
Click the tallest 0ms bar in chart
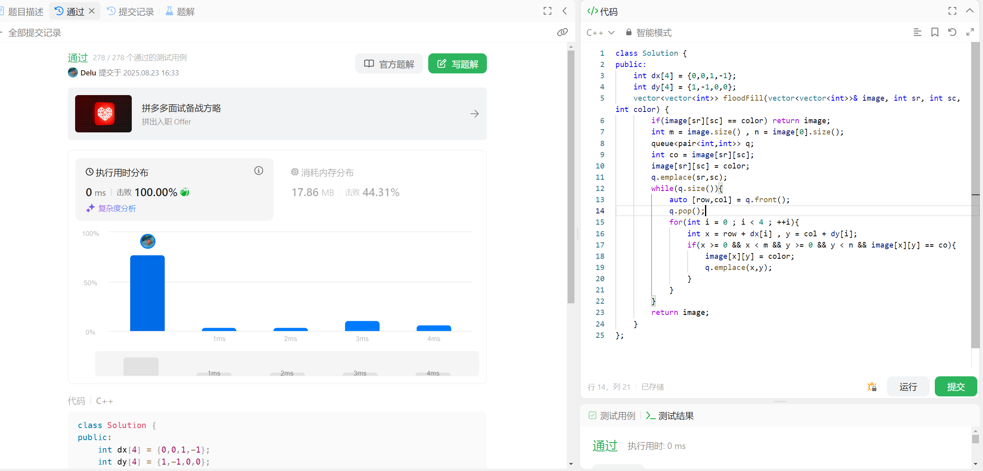[x=147, y=293]
